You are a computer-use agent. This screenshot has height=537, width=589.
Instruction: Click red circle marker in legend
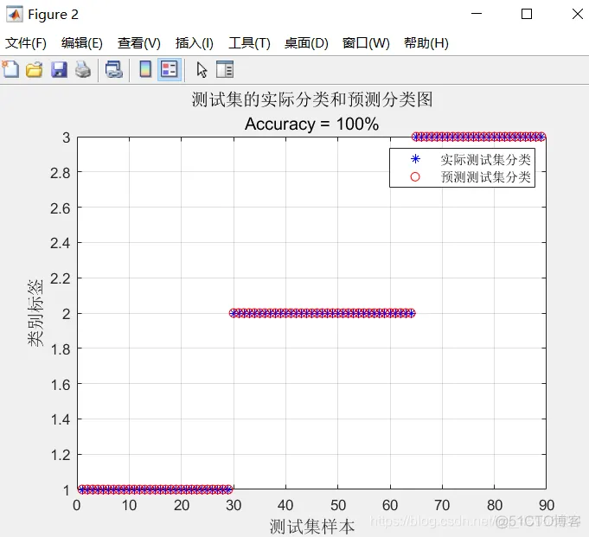click(415, 176)
